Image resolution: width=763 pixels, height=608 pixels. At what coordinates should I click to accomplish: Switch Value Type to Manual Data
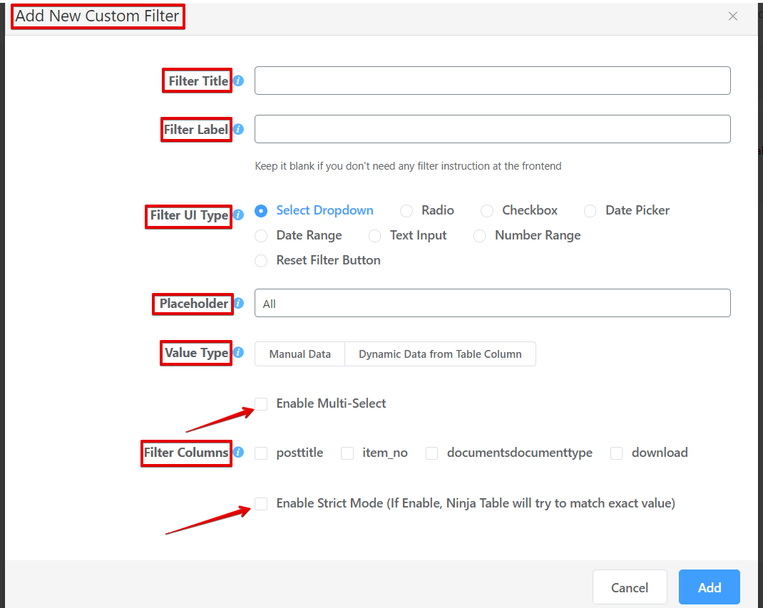(299, 354)
